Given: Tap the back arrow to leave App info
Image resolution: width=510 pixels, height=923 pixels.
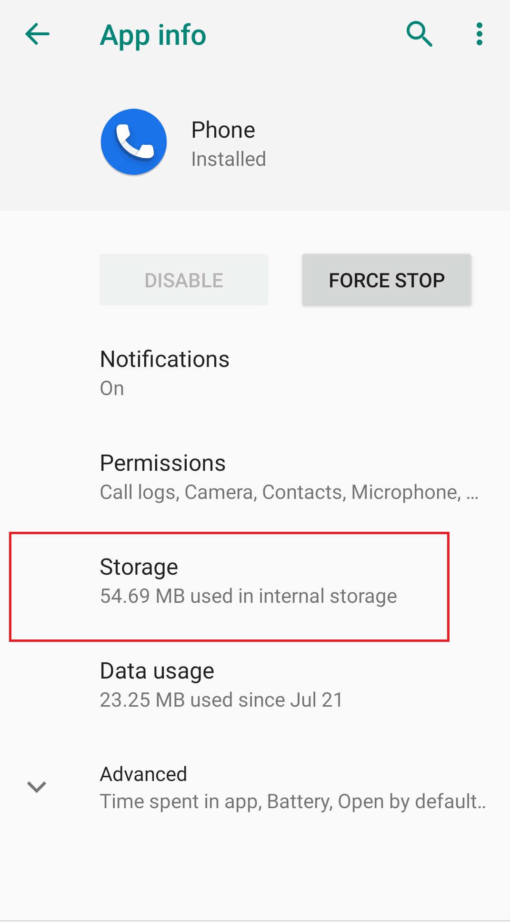Looking at the screenshot, I should pos(37,34).
